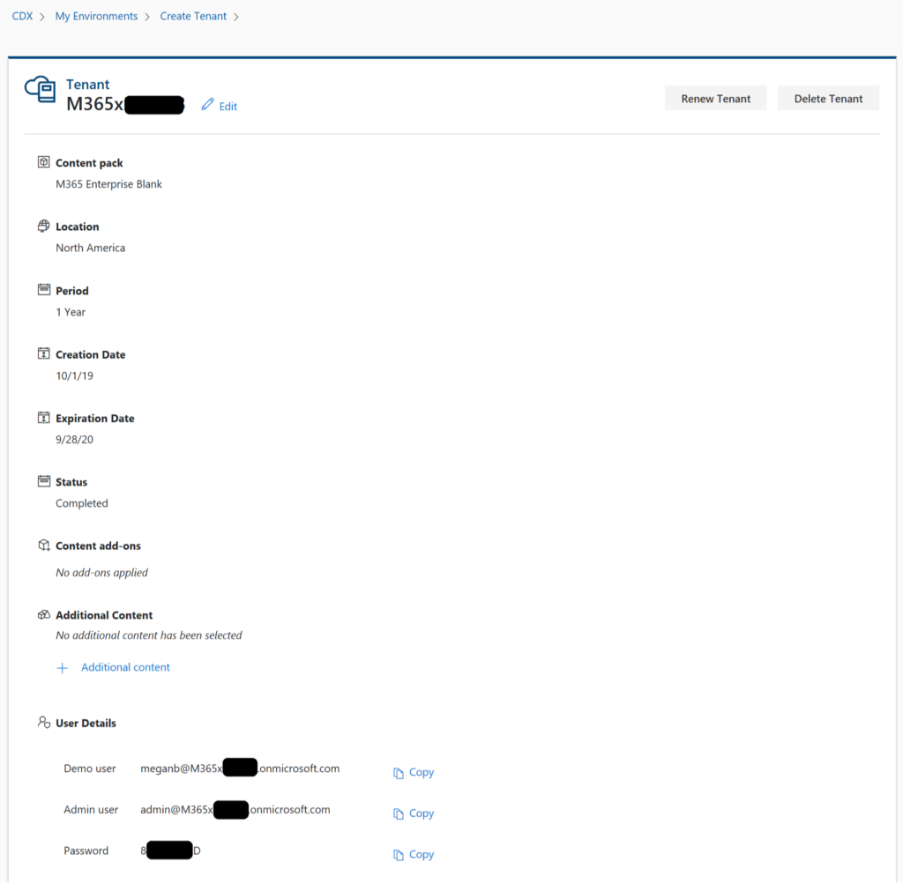The height and width of the screenshot is (884, 903).
Task: Click the 'Creation Date' heading
Action: pyautogui.click(x=91, y=354)
